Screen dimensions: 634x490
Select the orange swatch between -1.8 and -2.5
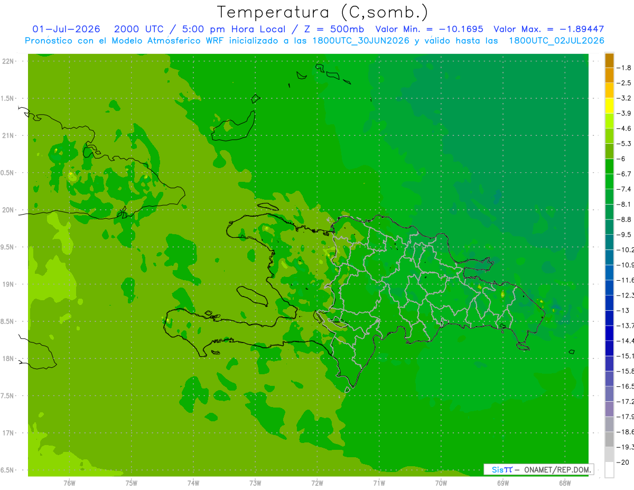(x=609, y=75)
